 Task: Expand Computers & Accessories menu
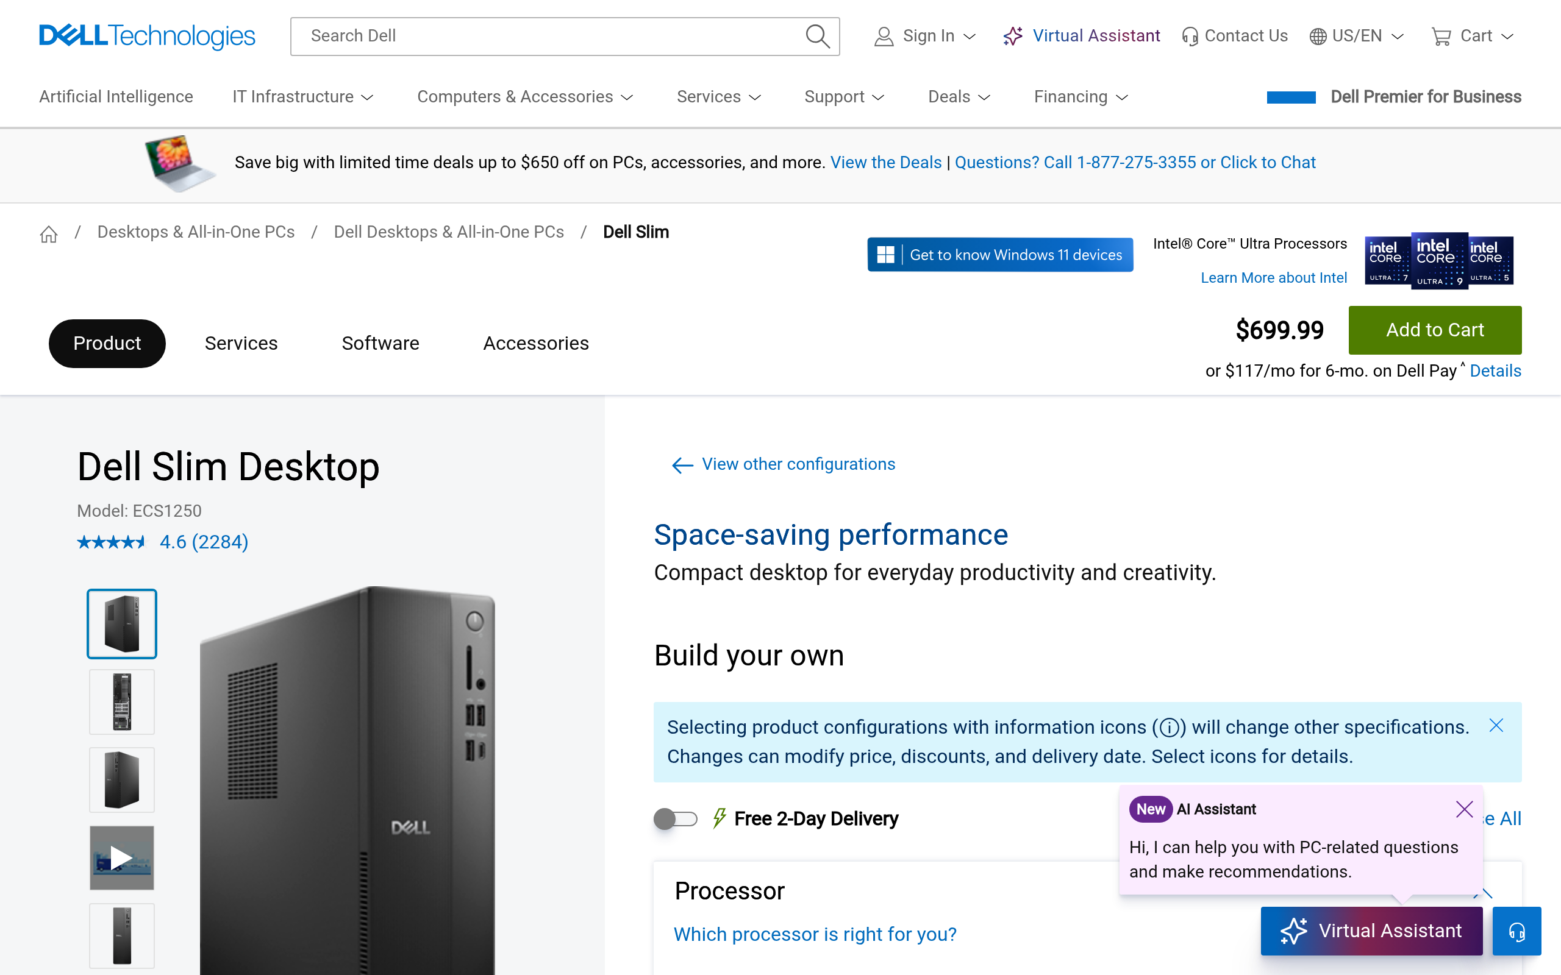pos(524,97)
